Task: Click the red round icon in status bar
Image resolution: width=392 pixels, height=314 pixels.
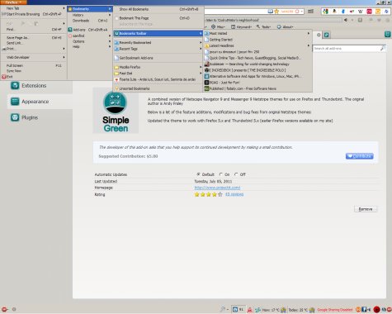Action: 376,310
